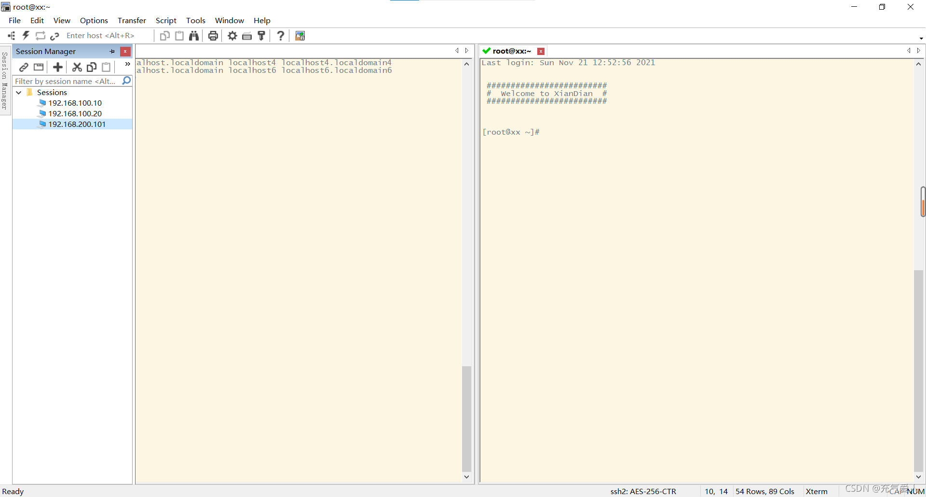Screen dimensions: 926x497
Task: Click the 'Last login' line in terminal
Action: pyautogui.click(x=569, y=63)
